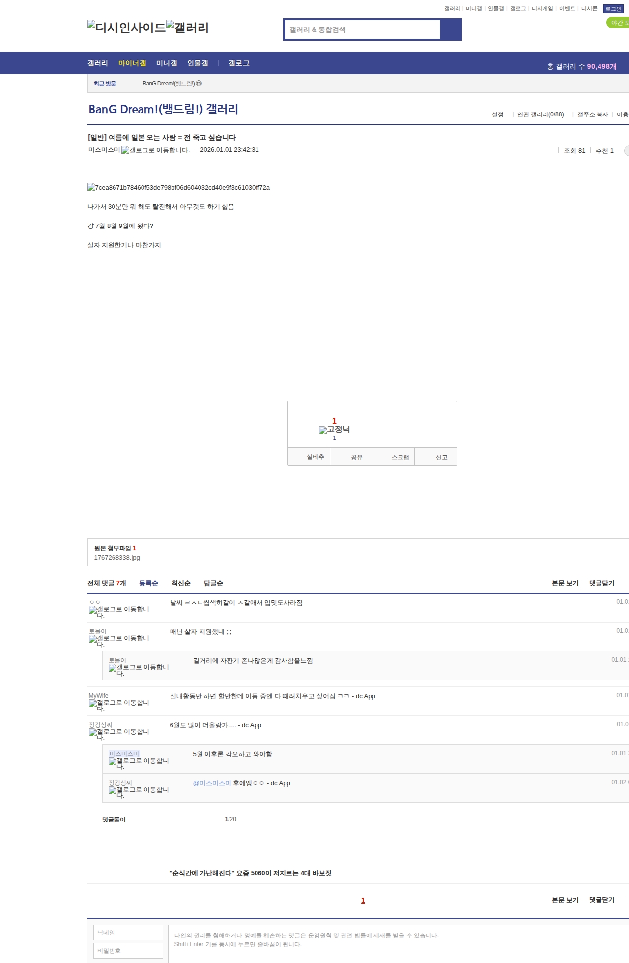Select comment page number 1
Image resolution: width=629 pixels, height=963 pixels.
click(363, 900)
